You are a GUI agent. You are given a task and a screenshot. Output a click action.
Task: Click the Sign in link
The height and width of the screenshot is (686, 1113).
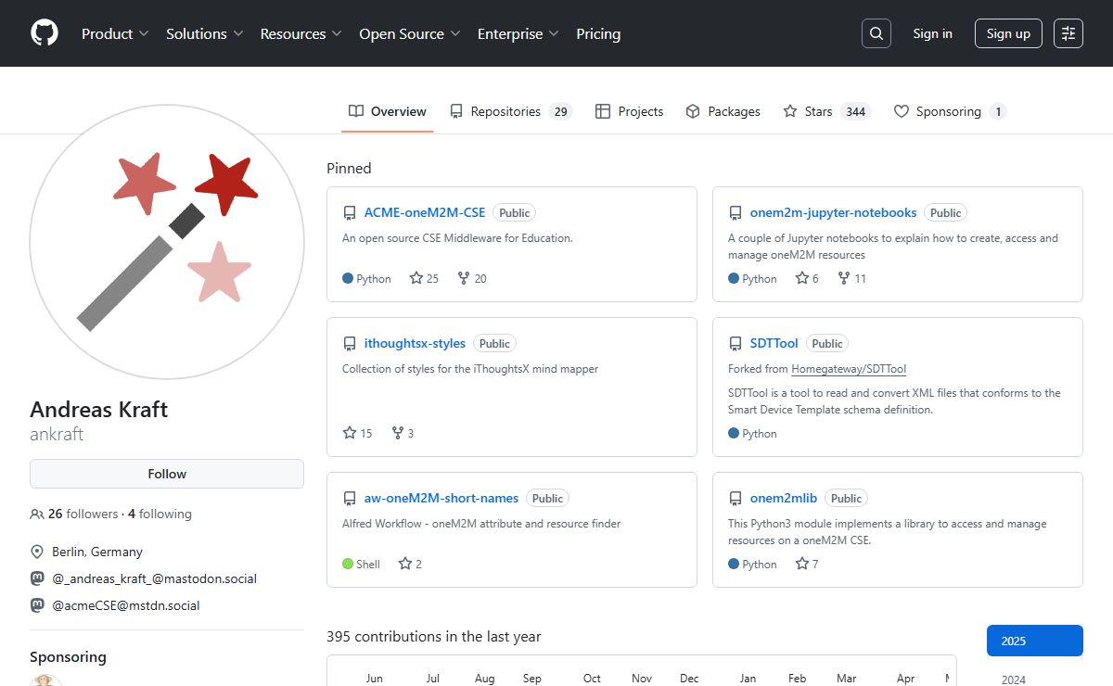click(932, 33)
